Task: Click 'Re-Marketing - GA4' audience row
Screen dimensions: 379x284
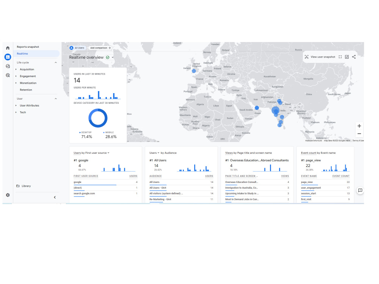Action: point(181,200)
